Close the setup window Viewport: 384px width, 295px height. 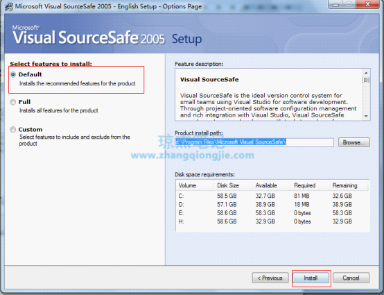[x=367, y=4]
